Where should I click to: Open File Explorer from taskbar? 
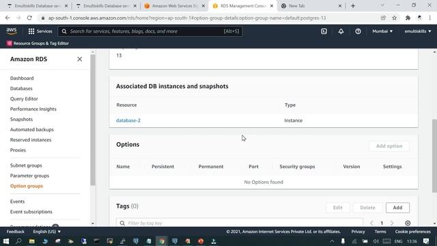pos(32,241)
